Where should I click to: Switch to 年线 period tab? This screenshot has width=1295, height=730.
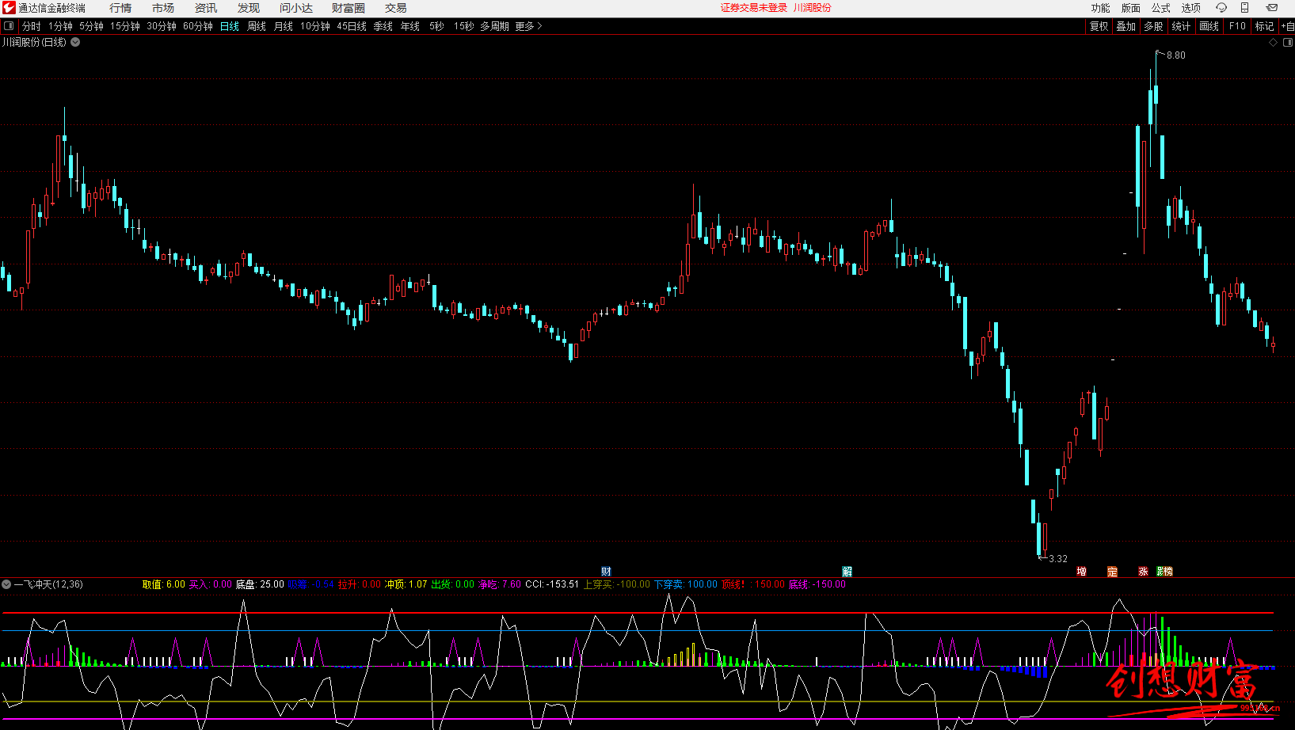[x=410, y=26]
